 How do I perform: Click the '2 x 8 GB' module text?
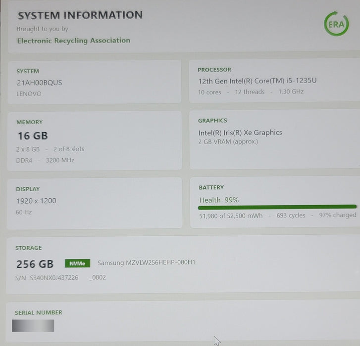pos(28,149)
